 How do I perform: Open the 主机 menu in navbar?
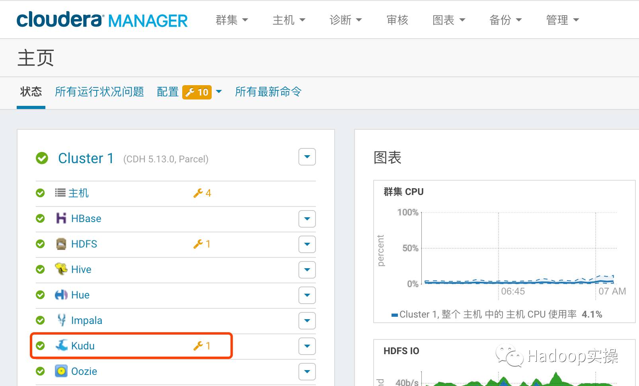click(289, 20)
